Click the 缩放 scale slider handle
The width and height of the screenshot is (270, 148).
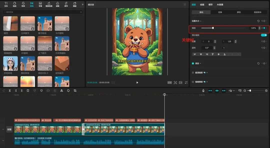point(213,28)
